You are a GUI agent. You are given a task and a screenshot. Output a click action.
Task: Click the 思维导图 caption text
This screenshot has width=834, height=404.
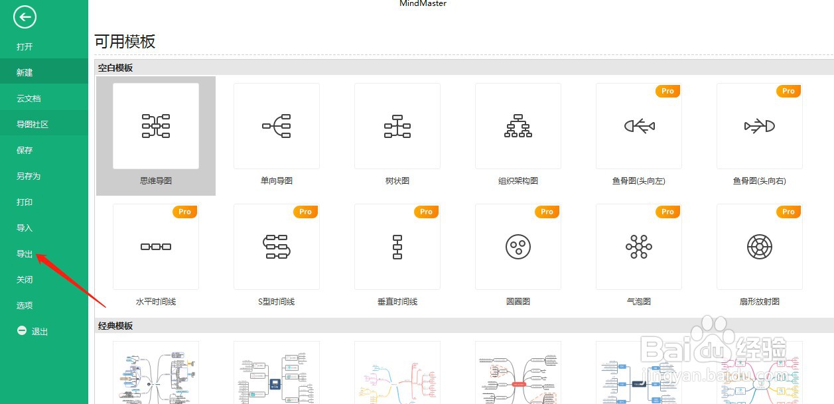click(x=156, y=180)
